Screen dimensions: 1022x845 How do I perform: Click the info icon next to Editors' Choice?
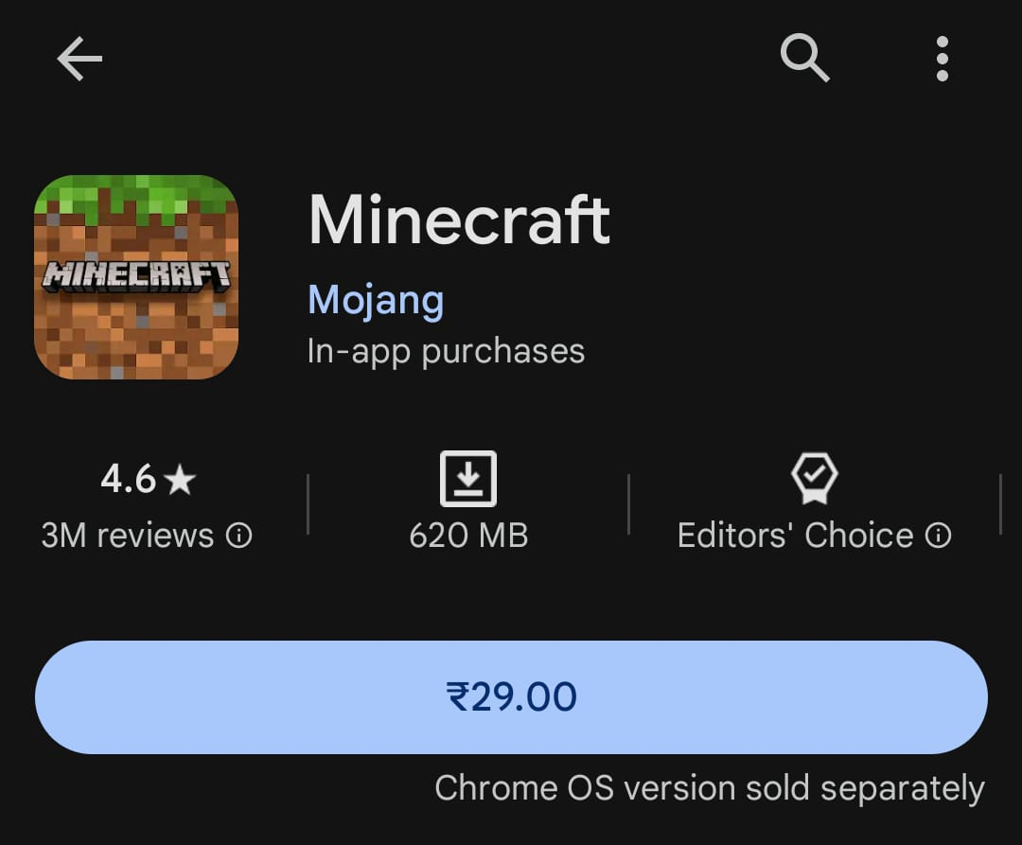[938, 537]
